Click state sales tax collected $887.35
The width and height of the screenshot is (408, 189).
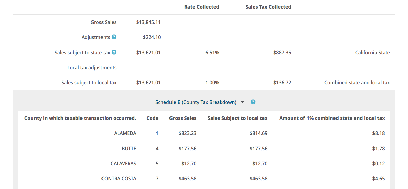[x=282, y=53]
